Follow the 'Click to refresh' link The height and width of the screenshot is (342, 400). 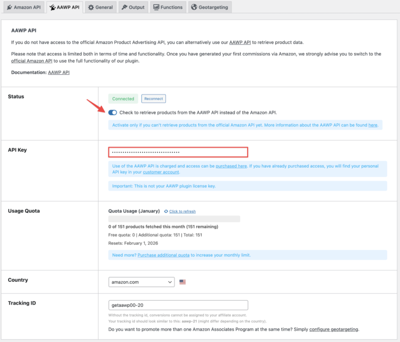(x=183, y=212)
